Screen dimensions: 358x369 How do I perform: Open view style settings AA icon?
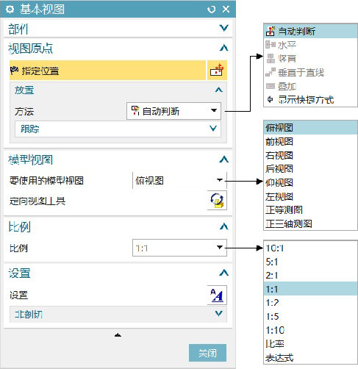tap(217, 295)
